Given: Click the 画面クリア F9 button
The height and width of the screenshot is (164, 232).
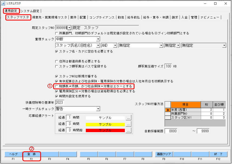Looking at the screenshot, I should click(x=164, y=154).
